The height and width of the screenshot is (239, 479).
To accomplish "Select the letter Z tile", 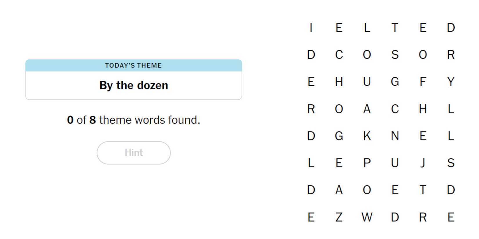I will pyautogui.click(x=339, y=217).
